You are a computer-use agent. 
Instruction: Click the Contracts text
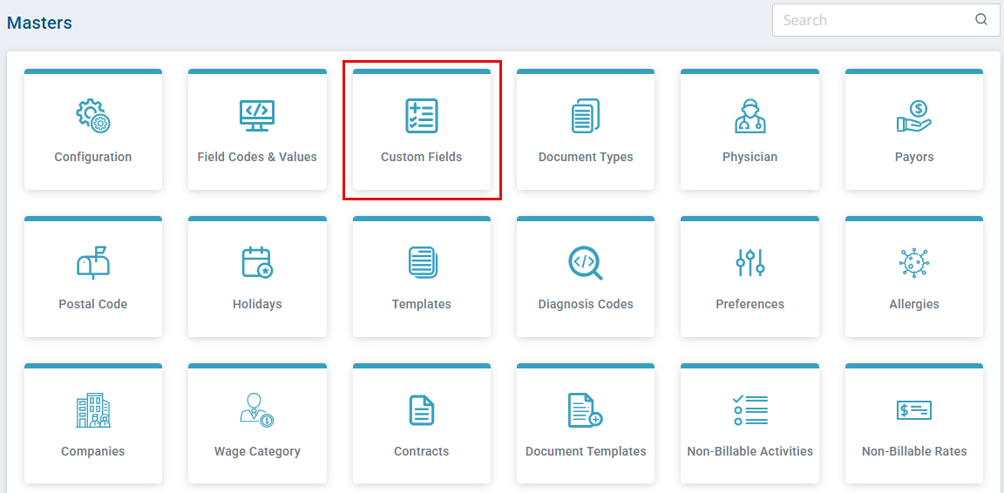pos(421,451)
